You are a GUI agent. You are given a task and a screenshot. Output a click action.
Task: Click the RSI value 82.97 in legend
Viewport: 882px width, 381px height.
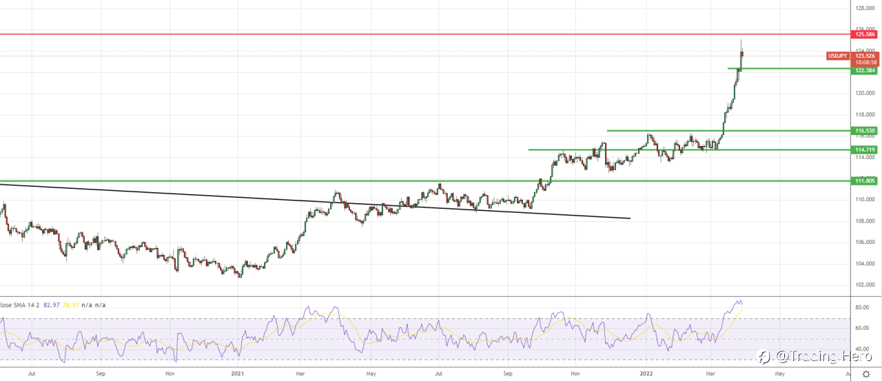(x=52, y=305)
